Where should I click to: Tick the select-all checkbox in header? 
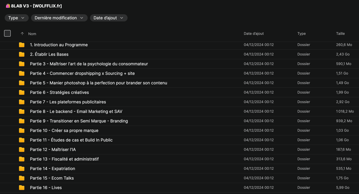[7, 33]
